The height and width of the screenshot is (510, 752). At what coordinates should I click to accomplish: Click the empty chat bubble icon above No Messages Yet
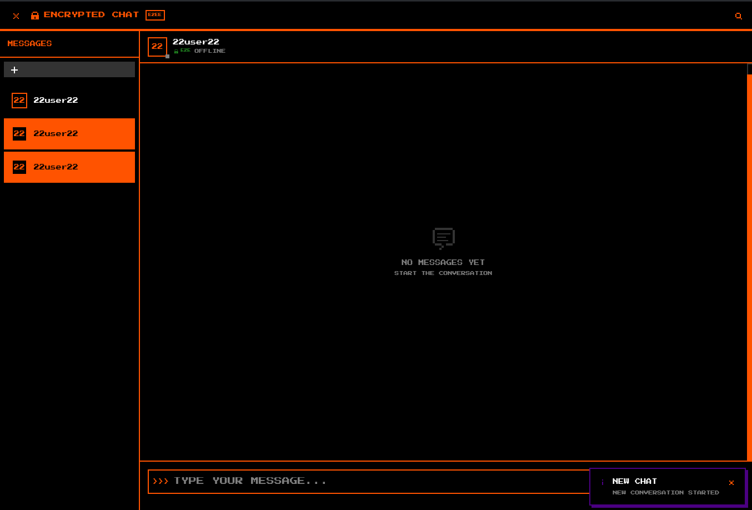(443, 238)
